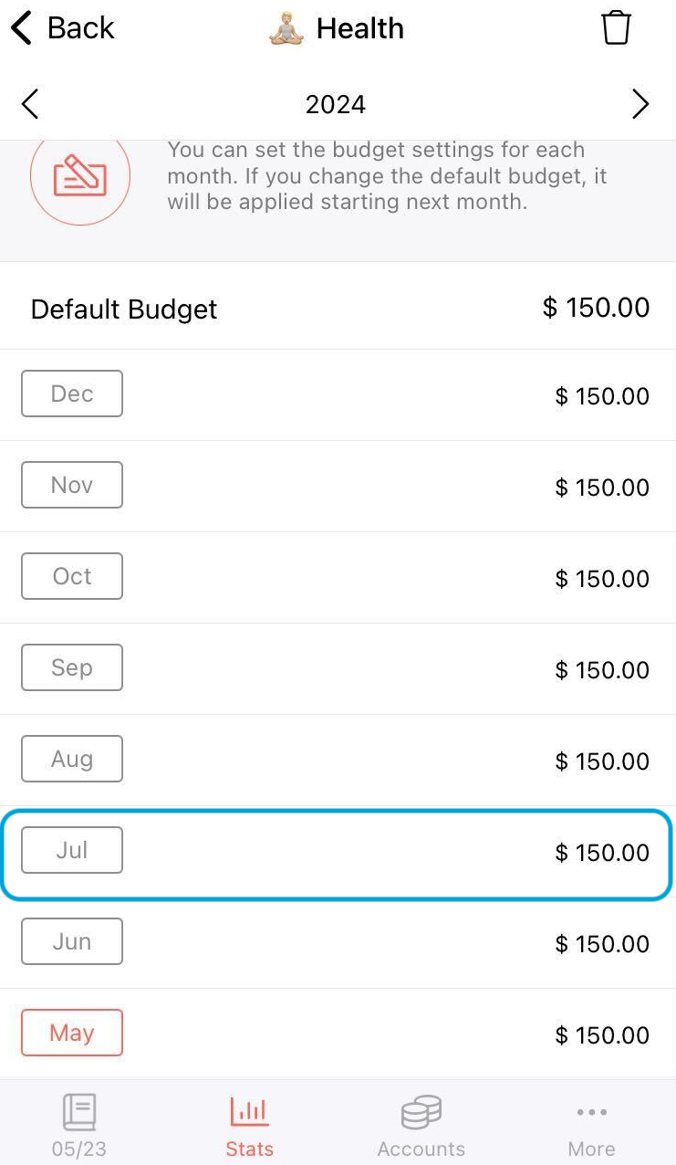Tap the Back arrow button
The image size is (676, 1165).
(x=62, y=28)
